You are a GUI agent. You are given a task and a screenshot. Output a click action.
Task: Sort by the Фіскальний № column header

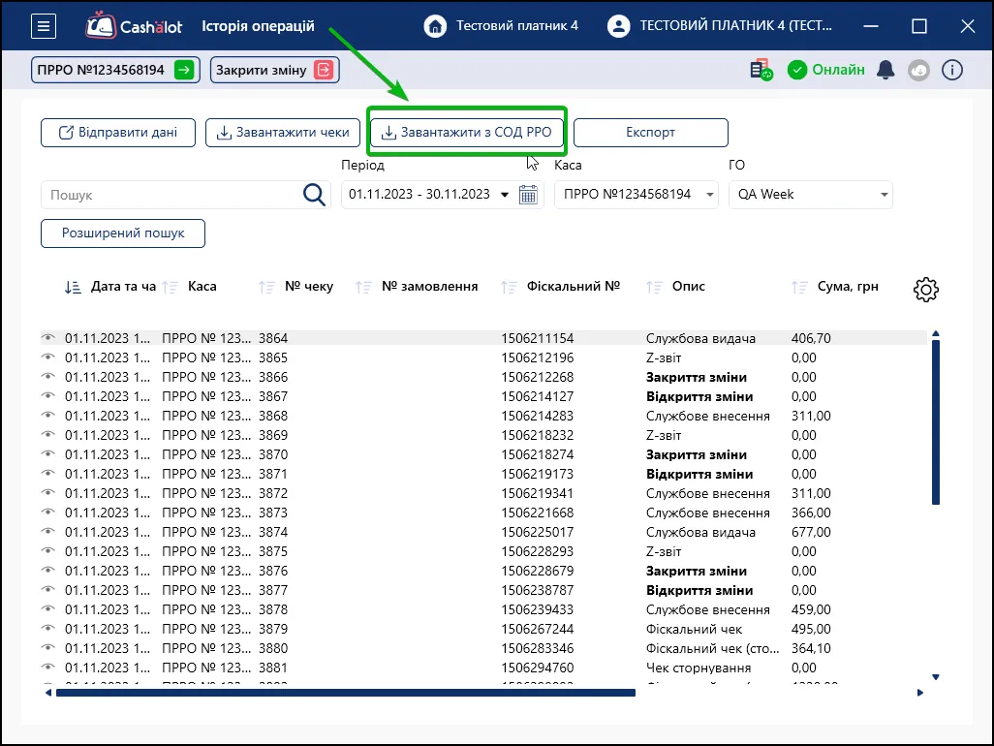point(574,287)
